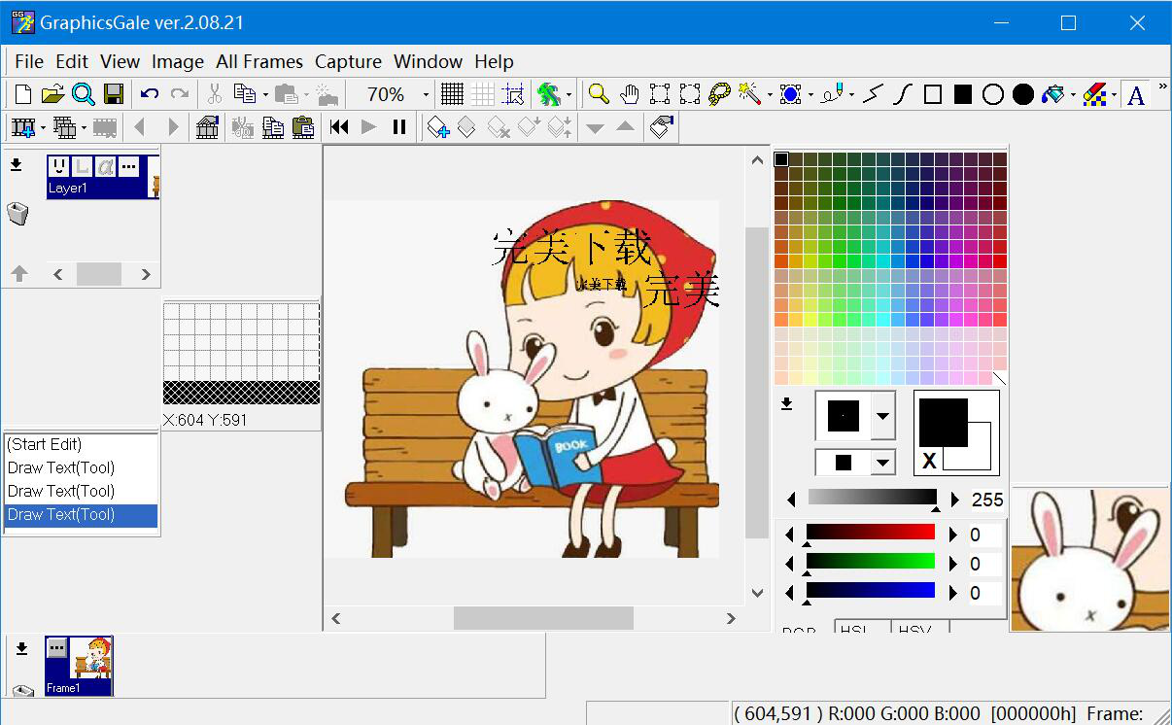Select the Hand pan tool
The width and height of the screenshot is (1172, 725).
coord(630,94)
